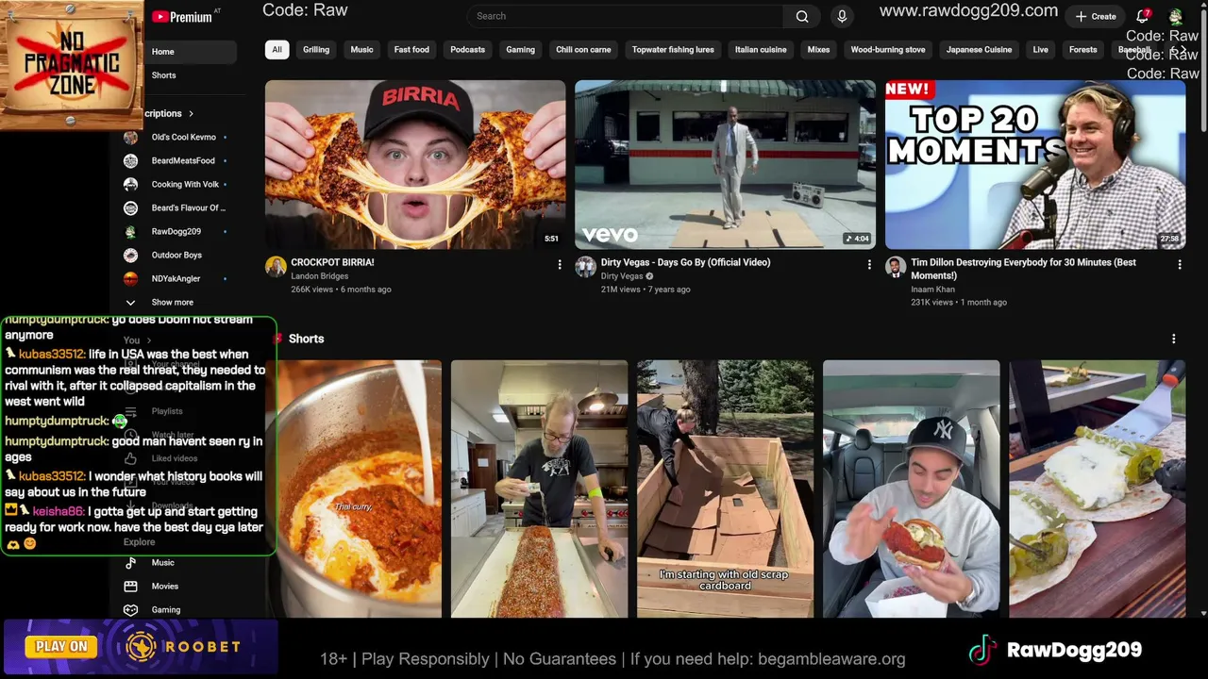Open the old scrap cardboard short
This screenshot has width=1208, height=679.
(x=725, y=489)
